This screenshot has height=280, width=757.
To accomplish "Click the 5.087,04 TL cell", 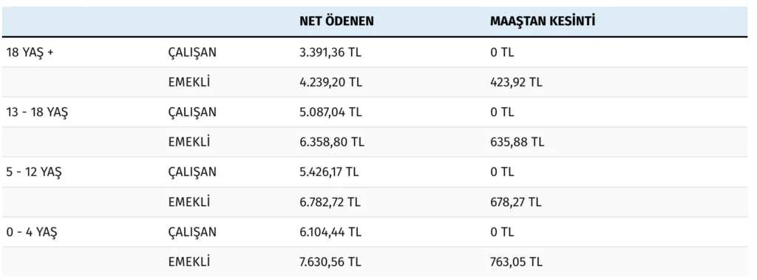I will pos(330,112).
